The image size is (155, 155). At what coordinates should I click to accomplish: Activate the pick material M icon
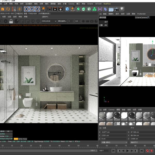(38, 21)
